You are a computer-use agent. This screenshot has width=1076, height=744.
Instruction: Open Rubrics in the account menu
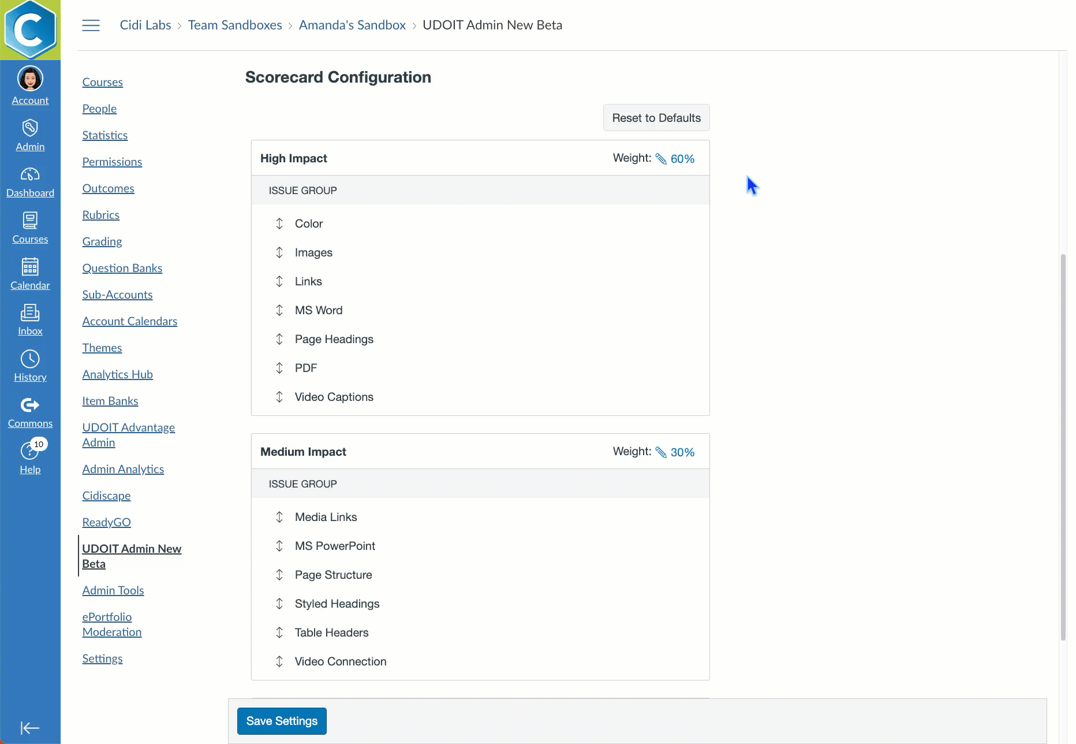point(100,215)
